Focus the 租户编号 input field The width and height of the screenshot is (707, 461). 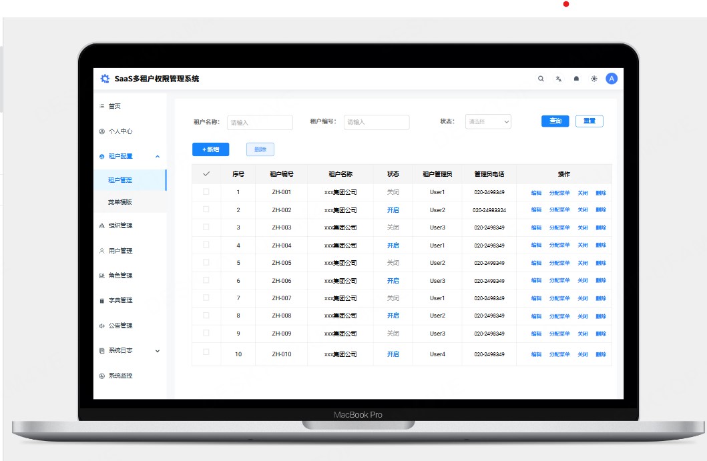click(x=377, y=122)
